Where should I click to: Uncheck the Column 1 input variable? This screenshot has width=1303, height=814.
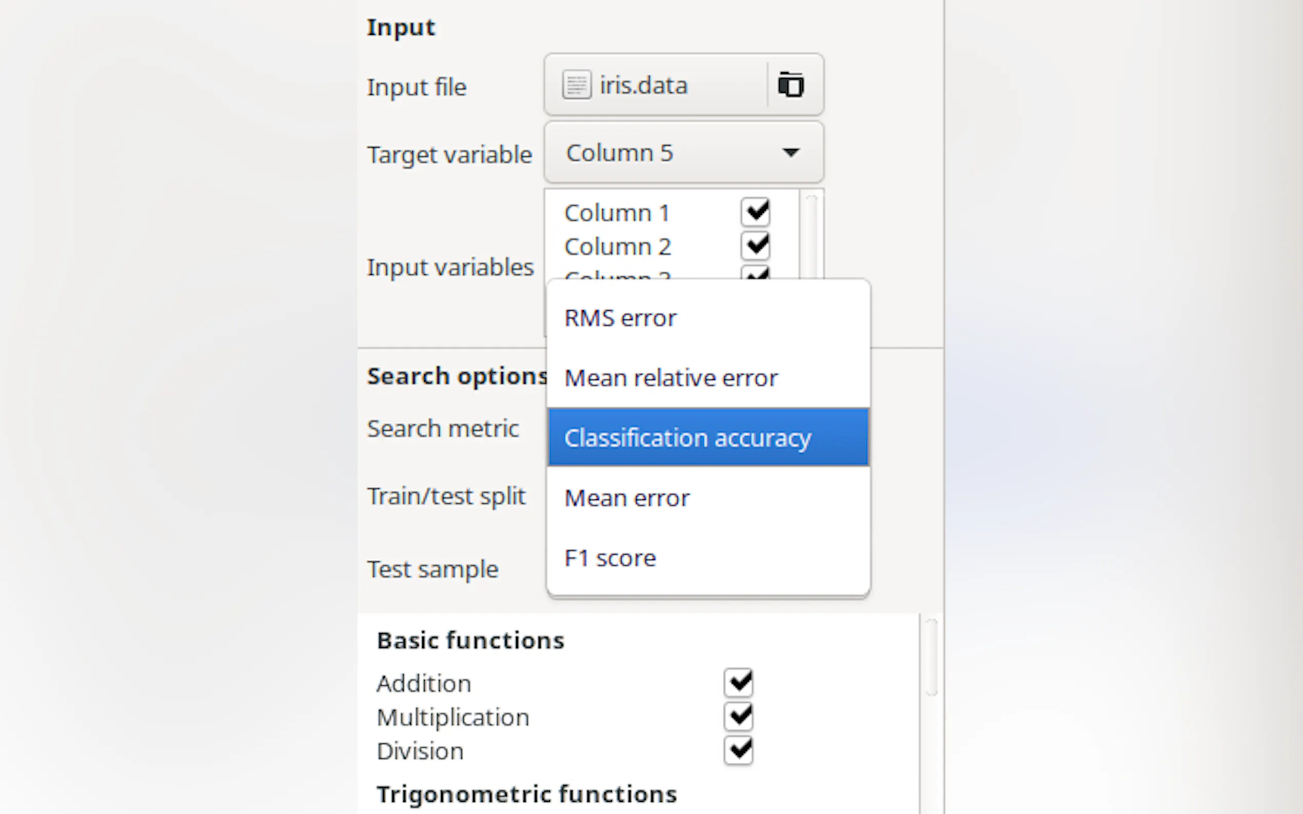(x=755, y=212)
